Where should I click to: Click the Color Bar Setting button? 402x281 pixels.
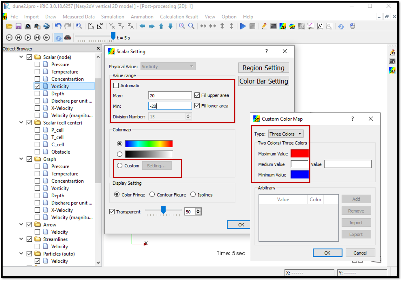tap(263, 81)
